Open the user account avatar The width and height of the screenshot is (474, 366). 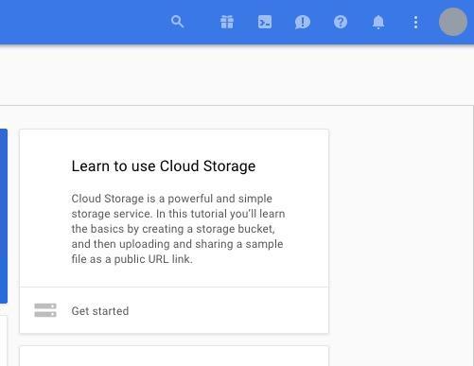click(x=453, y=22)
